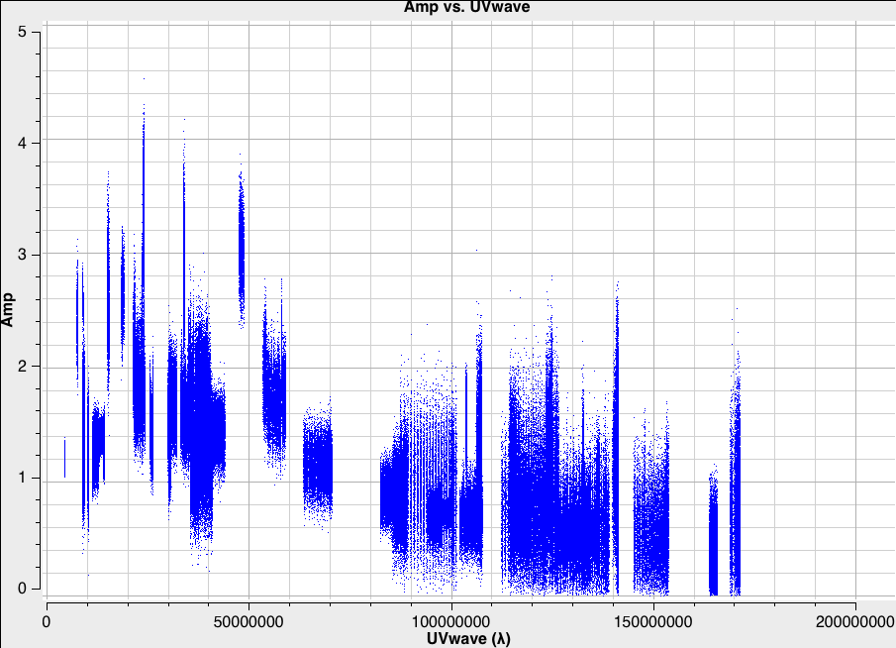Click the y-axis tick value 3
Screen dimensions: 896x648
[23, 254]
